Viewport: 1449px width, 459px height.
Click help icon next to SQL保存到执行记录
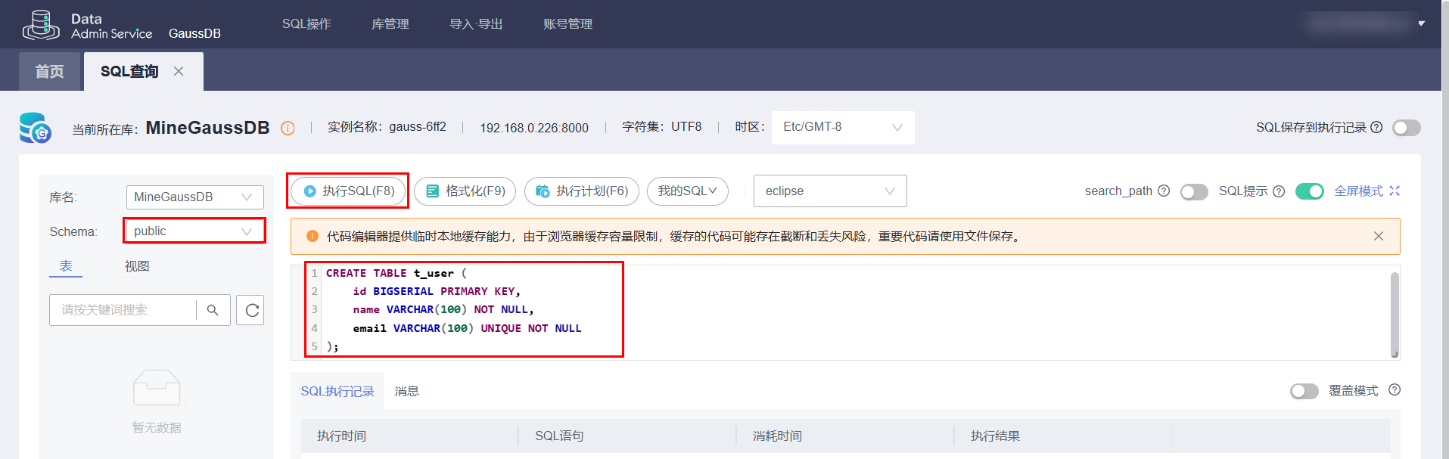(x=1376, y=128)
